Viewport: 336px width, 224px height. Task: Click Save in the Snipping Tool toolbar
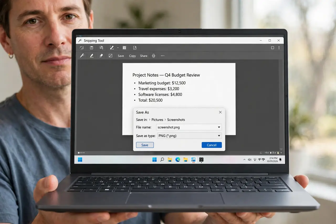click(121, 56)
